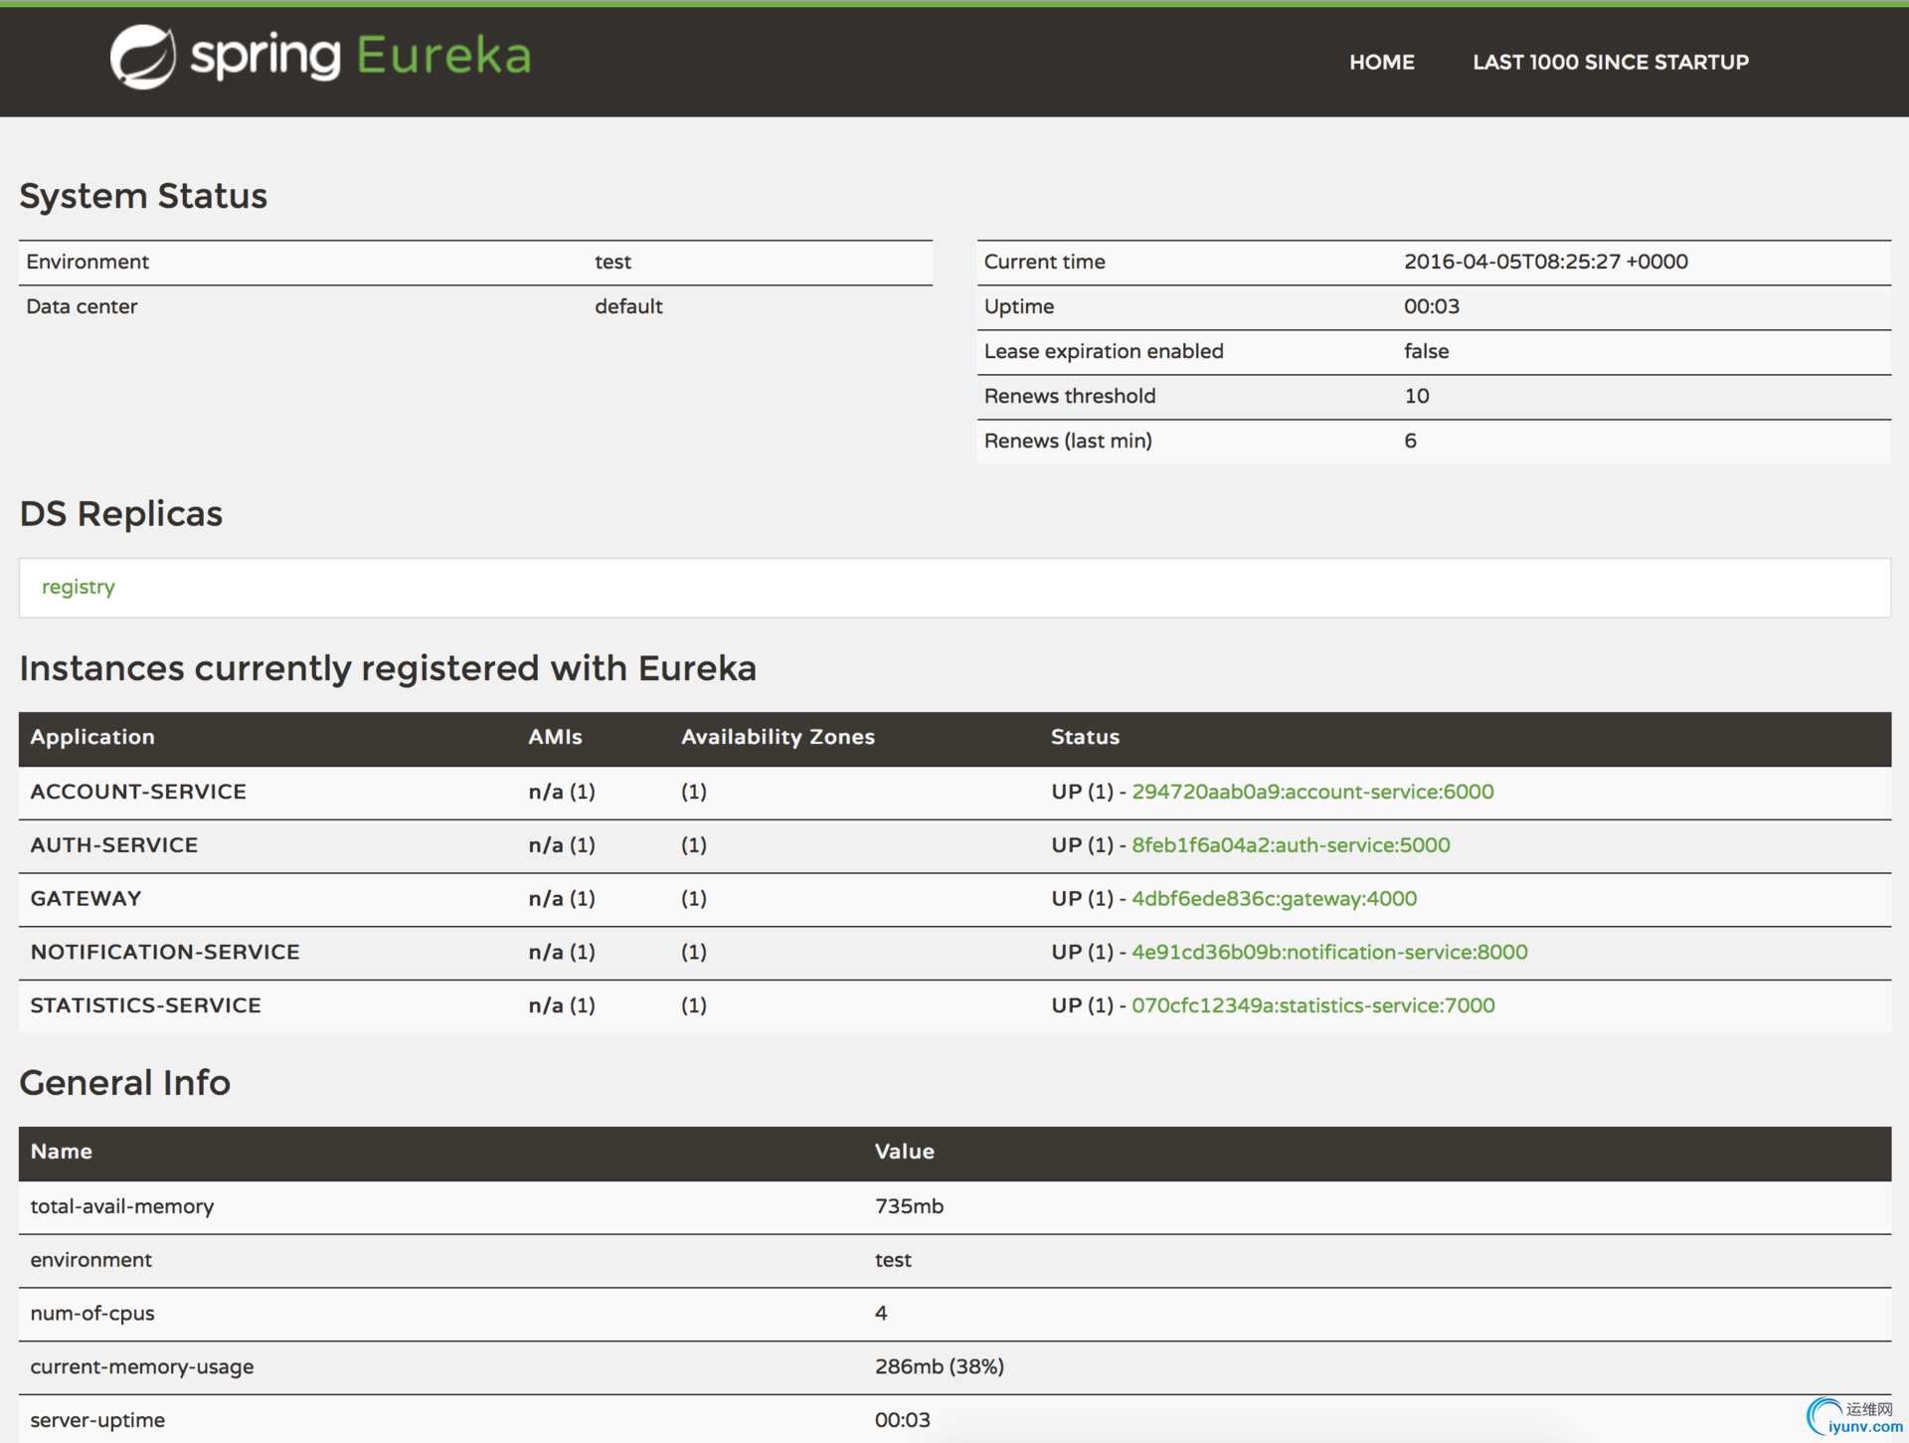
Task: Click the ACCOUNT-SERVICE application name
Action: point(138,792)
